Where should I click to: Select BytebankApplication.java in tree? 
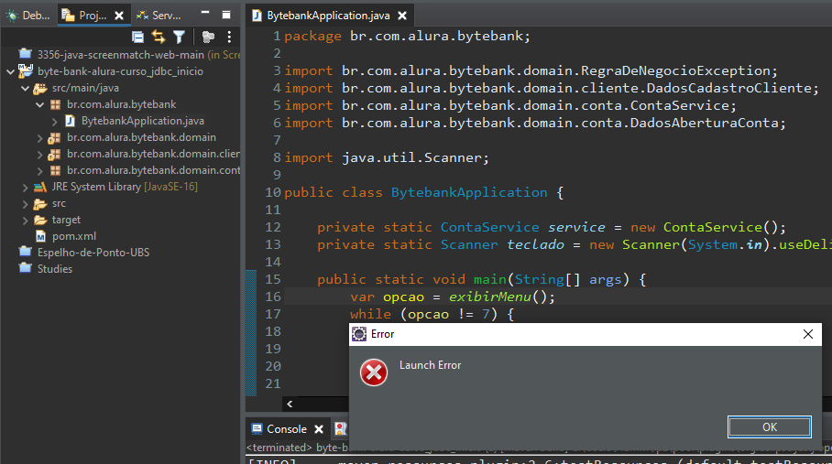[142, 121]
